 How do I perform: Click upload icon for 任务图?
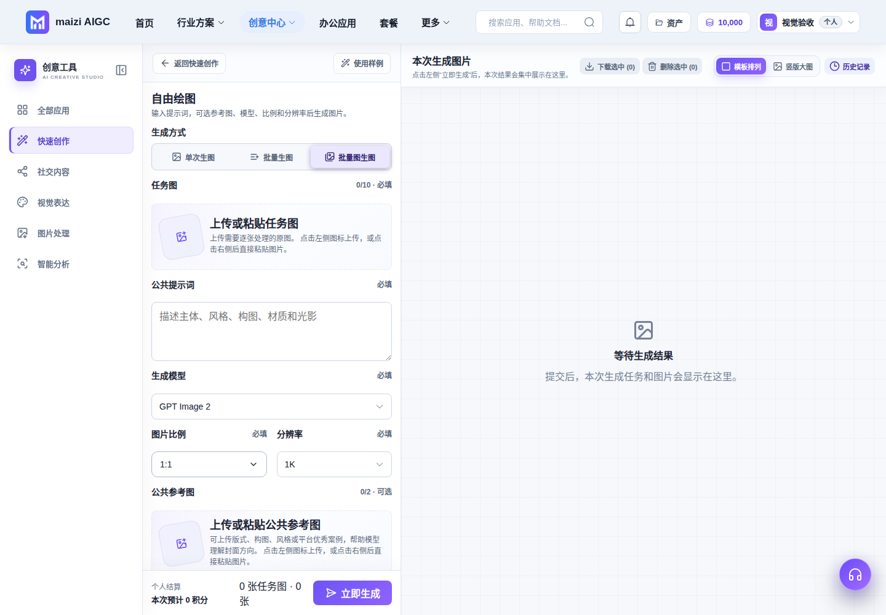point(182,237)
